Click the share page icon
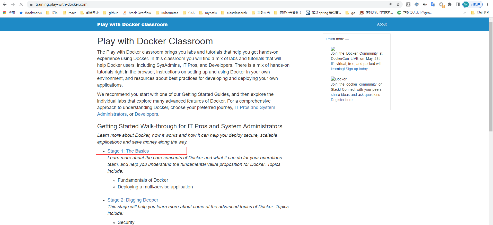This screenshot has height=225, width=493. coord(390,4)
